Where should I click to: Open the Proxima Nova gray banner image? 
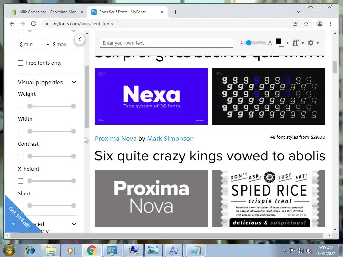151,199
